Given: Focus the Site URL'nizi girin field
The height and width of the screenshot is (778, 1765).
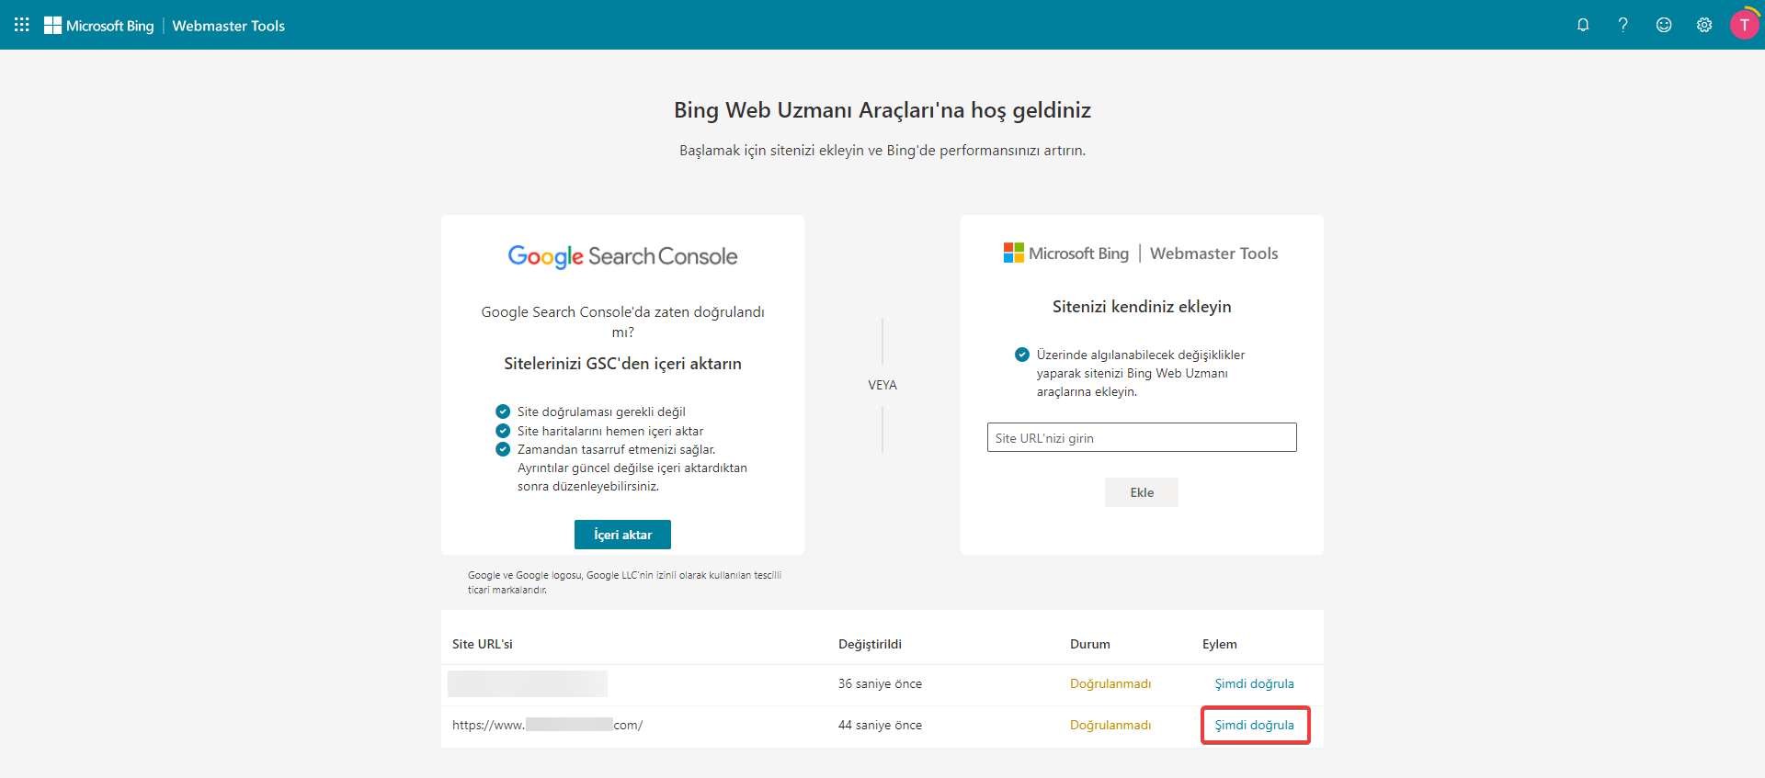Looking at the screenshot, I should (x=1142, y=437).
